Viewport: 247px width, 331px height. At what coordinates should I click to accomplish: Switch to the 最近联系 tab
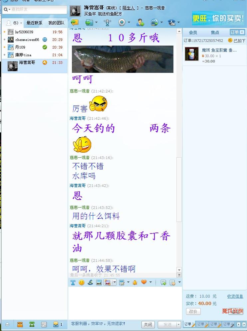[x=34, y=23]
